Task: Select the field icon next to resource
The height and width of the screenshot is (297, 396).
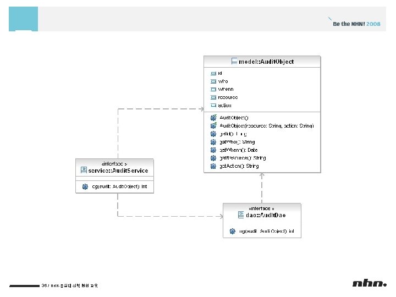Action: (x=213, y=97)
